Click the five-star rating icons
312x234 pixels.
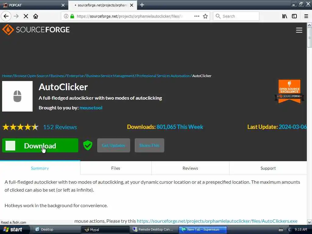coord(20,127)
